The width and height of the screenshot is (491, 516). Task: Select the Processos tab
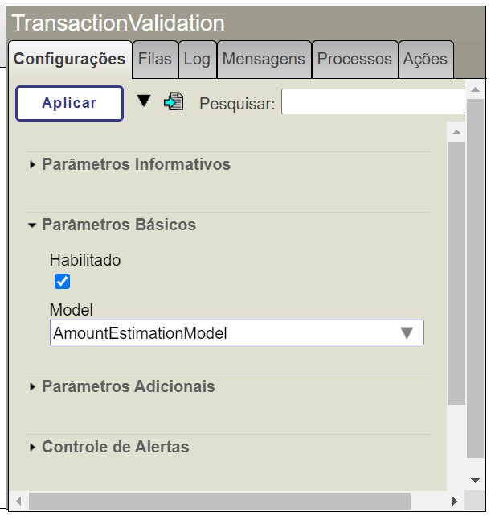(x=354, y=59)
